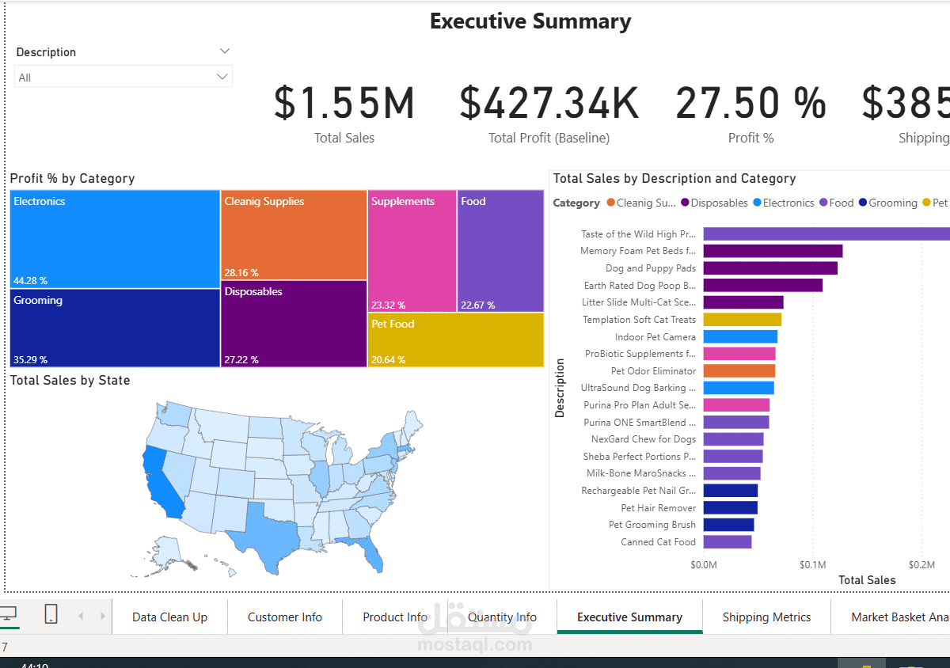Click the Executive Summary title

530,21
